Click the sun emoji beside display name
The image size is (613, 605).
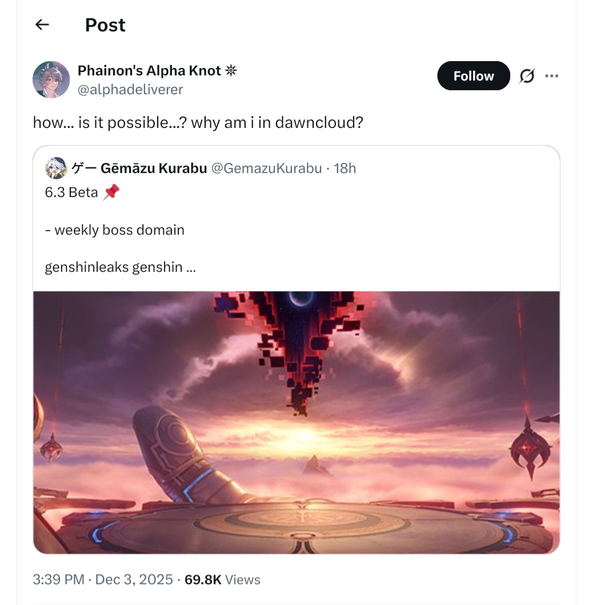click(x=231, y=70)
